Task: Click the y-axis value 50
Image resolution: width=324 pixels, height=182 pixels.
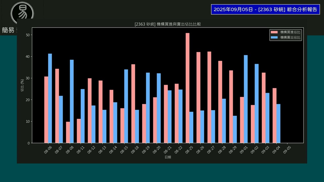Action: (28, 35)
